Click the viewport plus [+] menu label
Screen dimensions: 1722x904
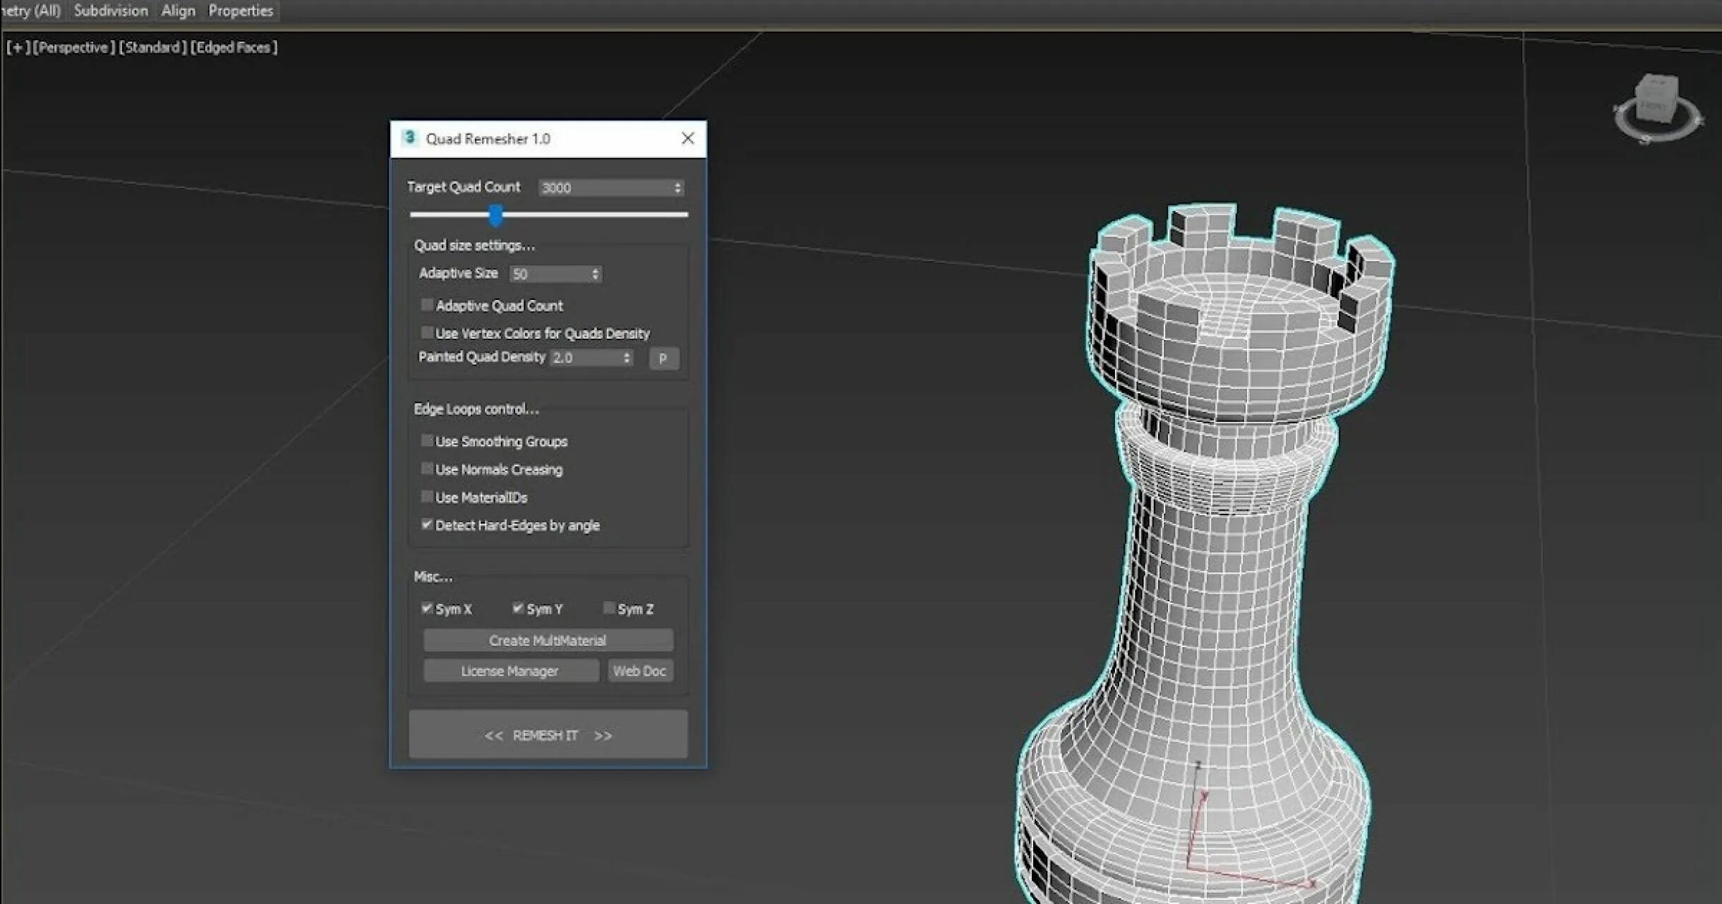click(x=18, y=47)
